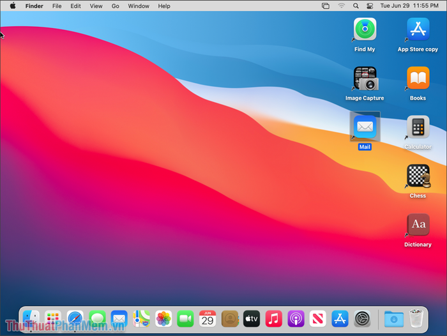Open the Apple menu
The width and height of the screenshot is (447, 336).
point(13,6)
